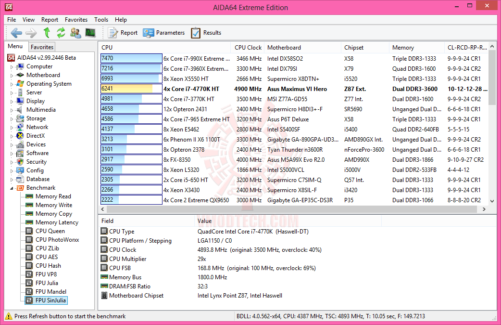The height and width of the screenshot is (325, 501).
Task: Open the View menu
Action: pyautogui.click(x=28, y=20)
